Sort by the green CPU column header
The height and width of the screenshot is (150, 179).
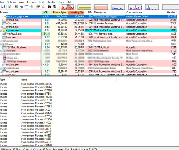coord(46,13)
